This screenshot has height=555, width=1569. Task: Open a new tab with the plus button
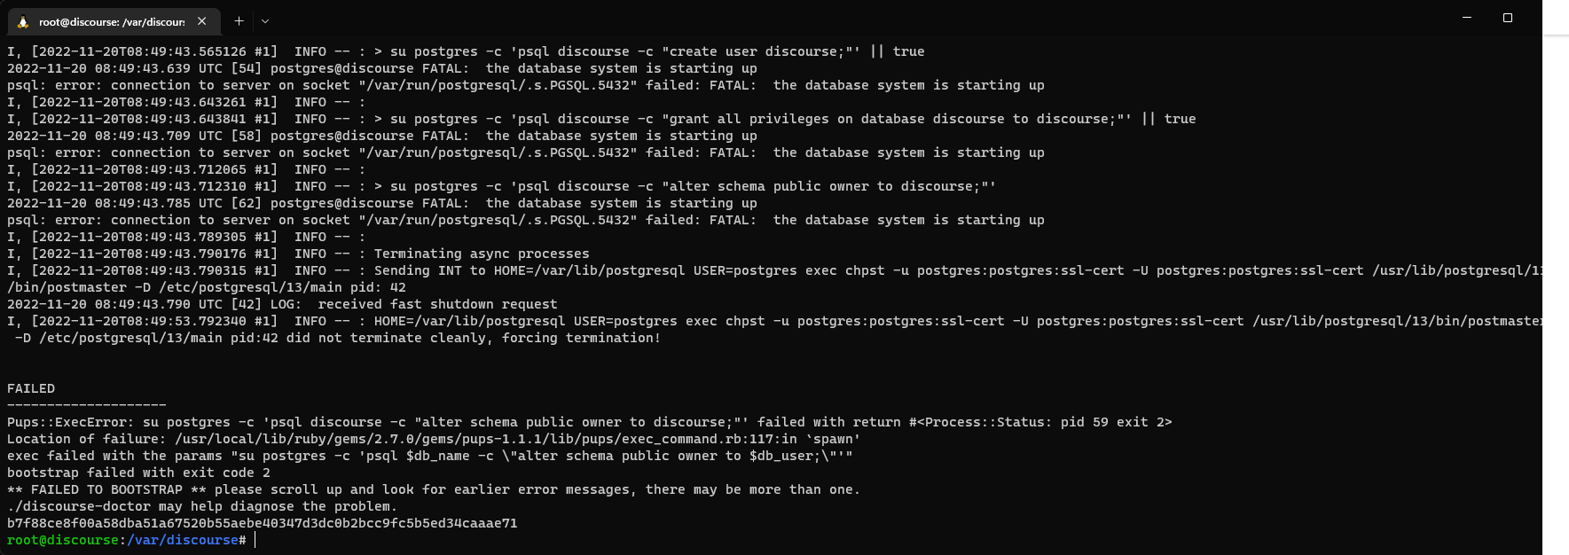(239, 21)
